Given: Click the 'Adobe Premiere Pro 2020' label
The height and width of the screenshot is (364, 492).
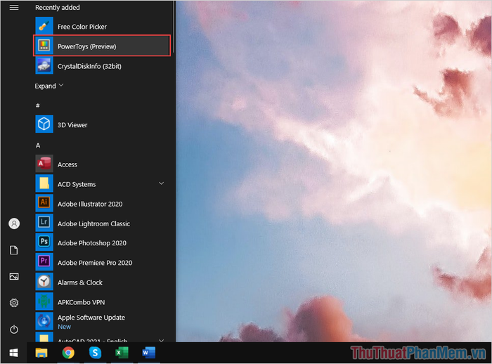Looking at the screenshot, I should point(95,263).
